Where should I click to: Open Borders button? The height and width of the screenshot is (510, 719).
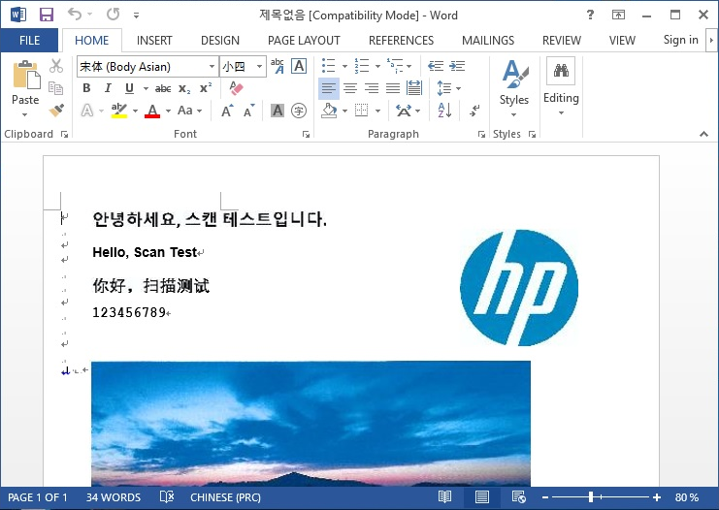(361, 111)
